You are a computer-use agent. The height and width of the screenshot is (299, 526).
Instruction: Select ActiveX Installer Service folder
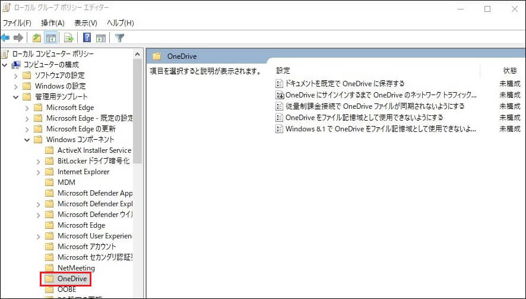tap(94, 150)
